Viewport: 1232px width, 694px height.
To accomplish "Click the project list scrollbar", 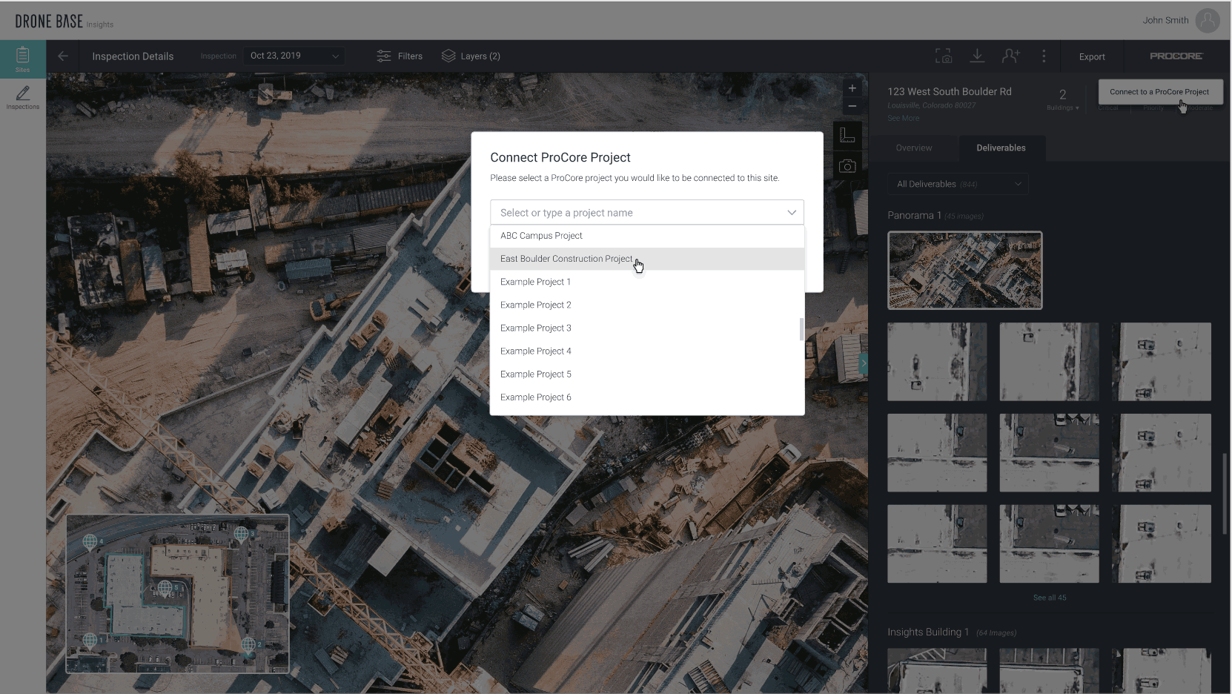I will [x=801, y=329].
